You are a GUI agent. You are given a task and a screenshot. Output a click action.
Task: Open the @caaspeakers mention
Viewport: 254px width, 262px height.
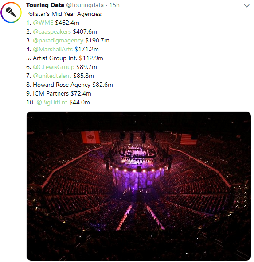pos(52,31)
